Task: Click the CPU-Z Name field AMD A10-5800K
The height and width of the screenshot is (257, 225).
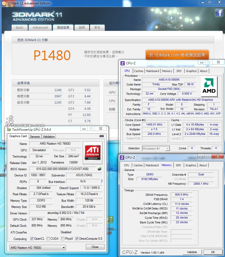Action: pyautogui.click(x=169, y=80)
